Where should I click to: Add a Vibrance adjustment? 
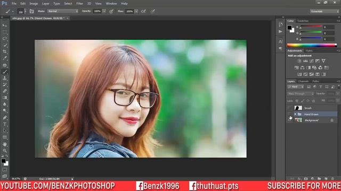point(323,61)
